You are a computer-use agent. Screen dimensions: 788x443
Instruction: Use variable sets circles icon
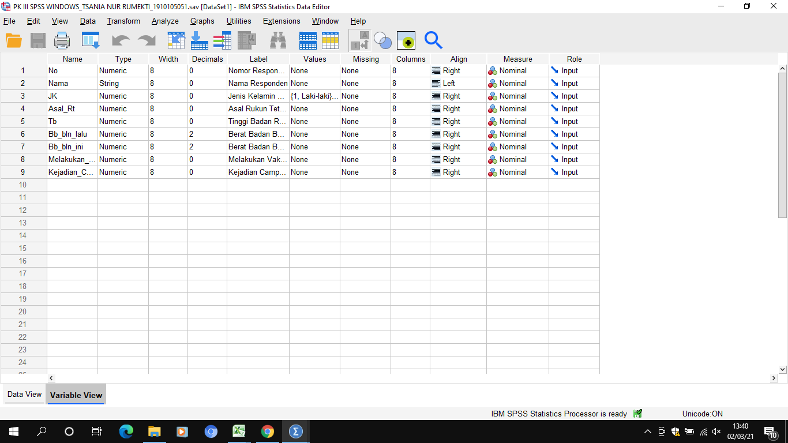(x=382, y=40)
